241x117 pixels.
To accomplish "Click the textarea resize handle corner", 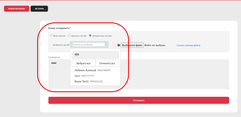I will (x=228, y=88).
